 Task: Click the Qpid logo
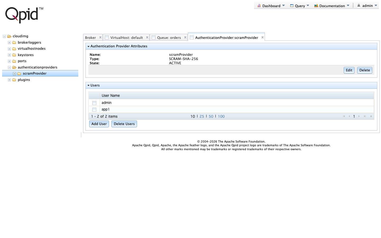[24, 15]
